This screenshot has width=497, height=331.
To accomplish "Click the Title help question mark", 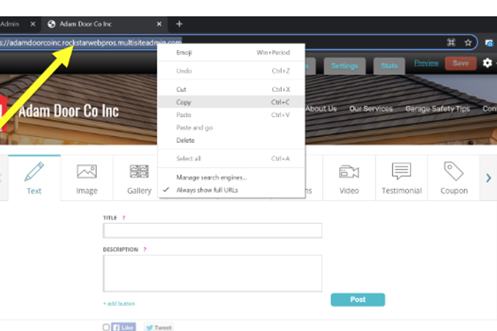I will (124, 218).
